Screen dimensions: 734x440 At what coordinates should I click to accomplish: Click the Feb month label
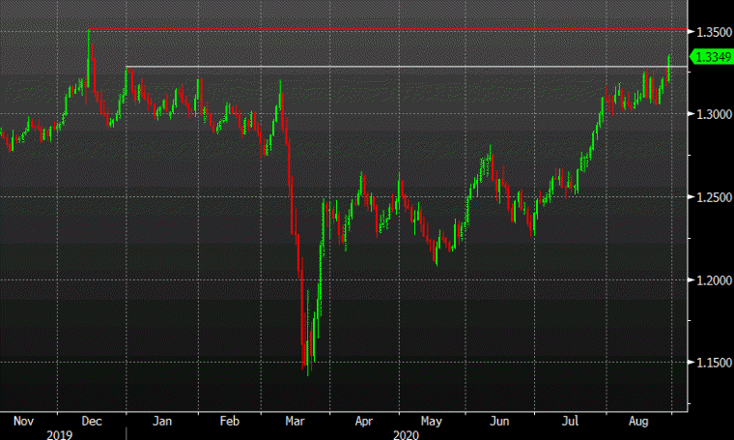point(230,421)
